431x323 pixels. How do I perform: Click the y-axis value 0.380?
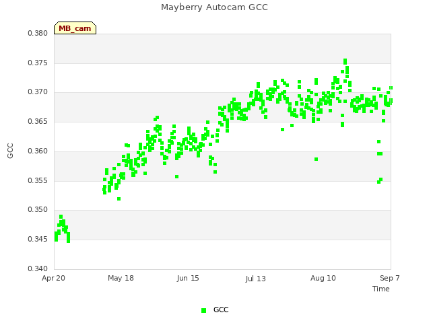(x=38, y=33)
